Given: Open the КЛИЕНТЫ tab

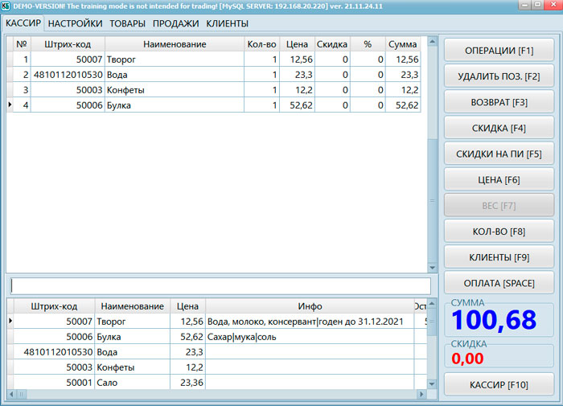Looking at the screenshot, I should pyautogui.click(x=227, y=23).
